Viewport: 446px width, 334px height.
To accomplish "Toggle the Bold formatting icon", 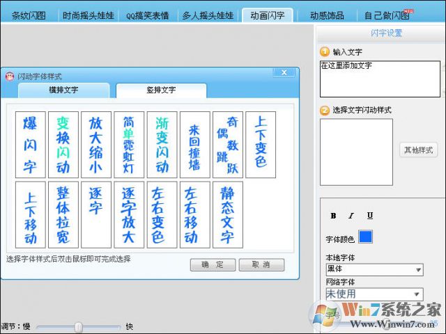I will coord(333,216).
